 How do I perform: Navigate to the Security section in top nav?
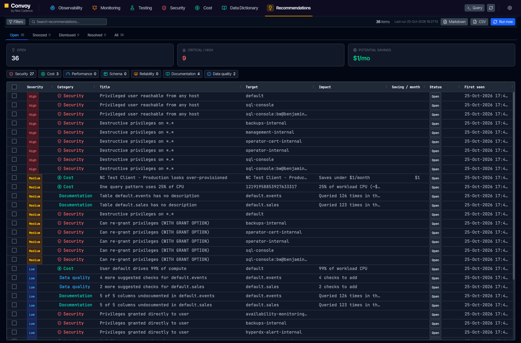tap(174, 8)
